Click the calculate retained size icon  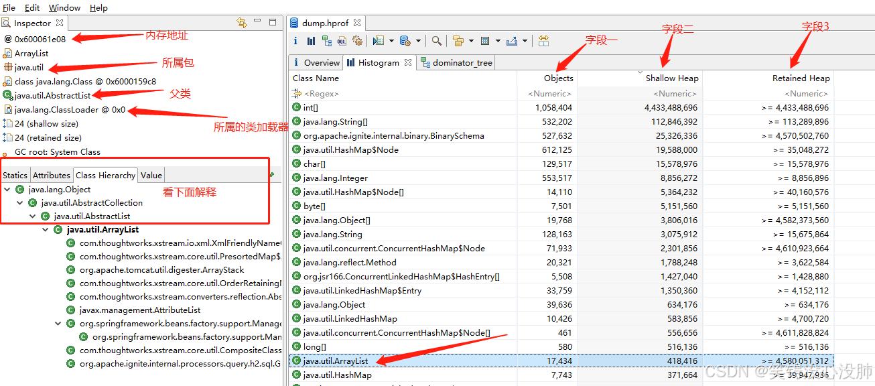pyautogui.click(x=485, y=41)
